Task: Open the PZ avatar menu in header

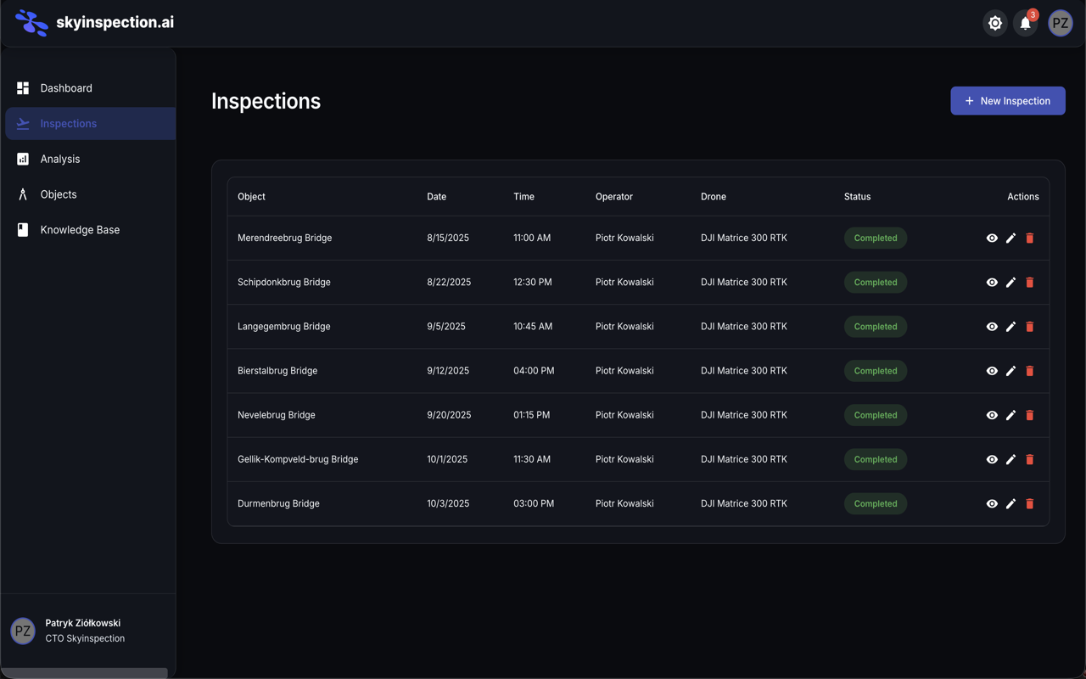Action: tap(1061, 24)
